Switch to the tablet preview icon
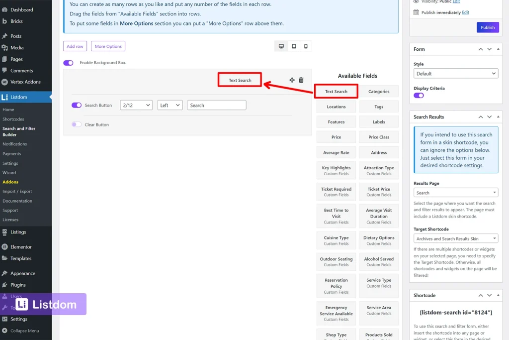This screenshot has width=509, height=340. coord(294,45)
